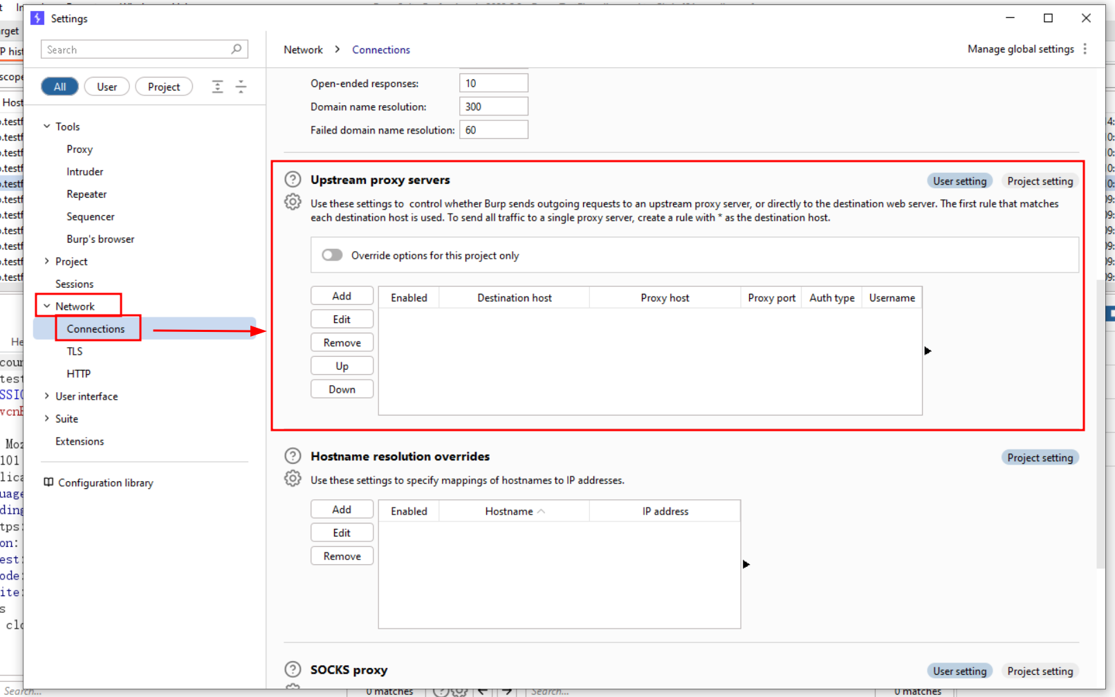Open help for Hostname resolution overrides
Image resolution: width=1115 pixels, height=697 pixels.
coord(293,456)
